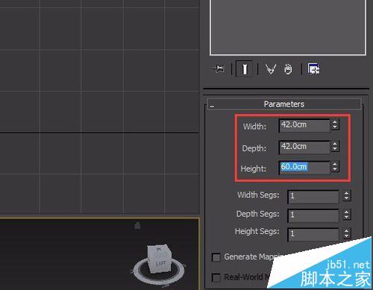Decrease Depth Segs spinner down arrow
This screenshot has width=373, height=290.
point(347,218)
